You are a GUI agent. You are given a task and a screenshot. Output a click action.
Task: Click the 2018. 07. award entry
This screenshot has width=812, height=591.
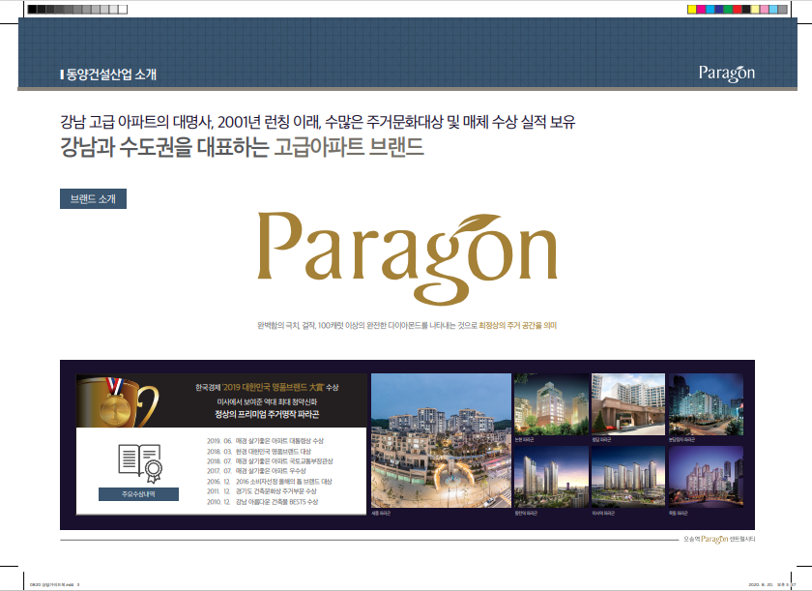270,461
